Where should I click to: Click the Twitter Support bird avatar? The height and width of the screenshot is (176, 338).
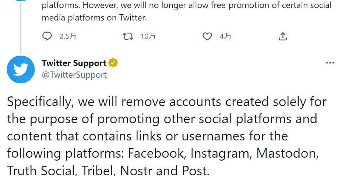coord(21,69)
